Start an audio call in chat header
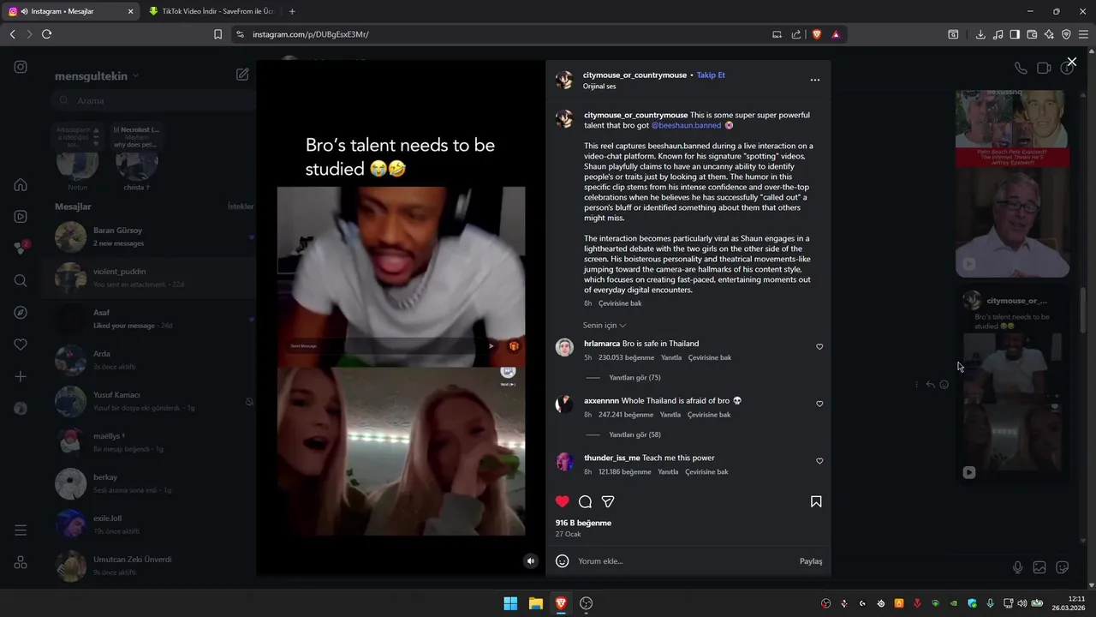Screen dimensions: 1096x617 point(1021,68)
